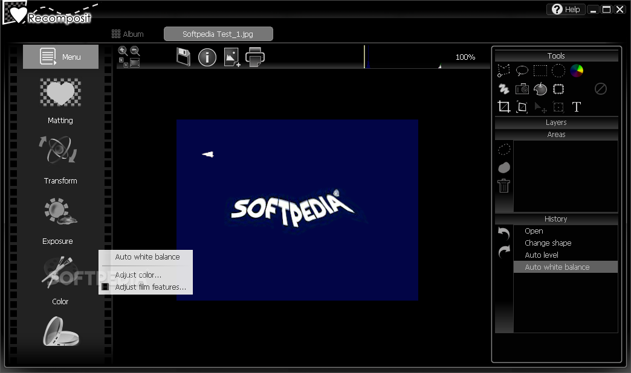Add a new dashed-outline area
The width and height of the screenshot is (631, 373).
click(504, 150)
